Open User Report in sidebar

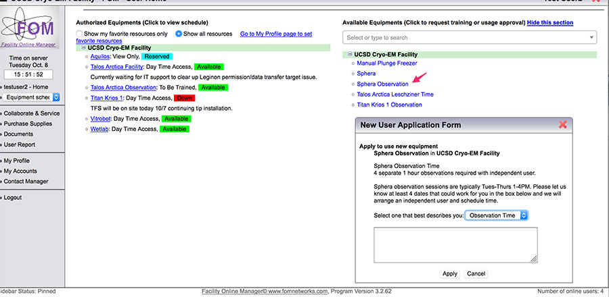pos(20,144)
